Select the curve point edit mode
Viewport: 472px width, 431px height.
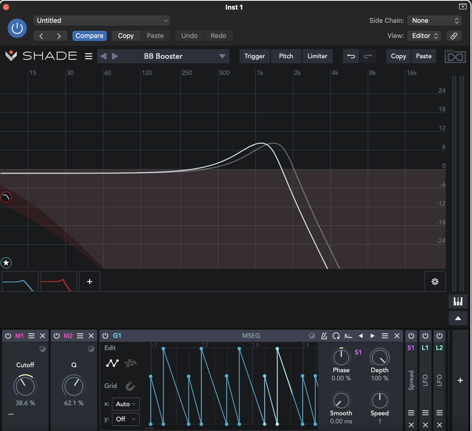[112, 363]
